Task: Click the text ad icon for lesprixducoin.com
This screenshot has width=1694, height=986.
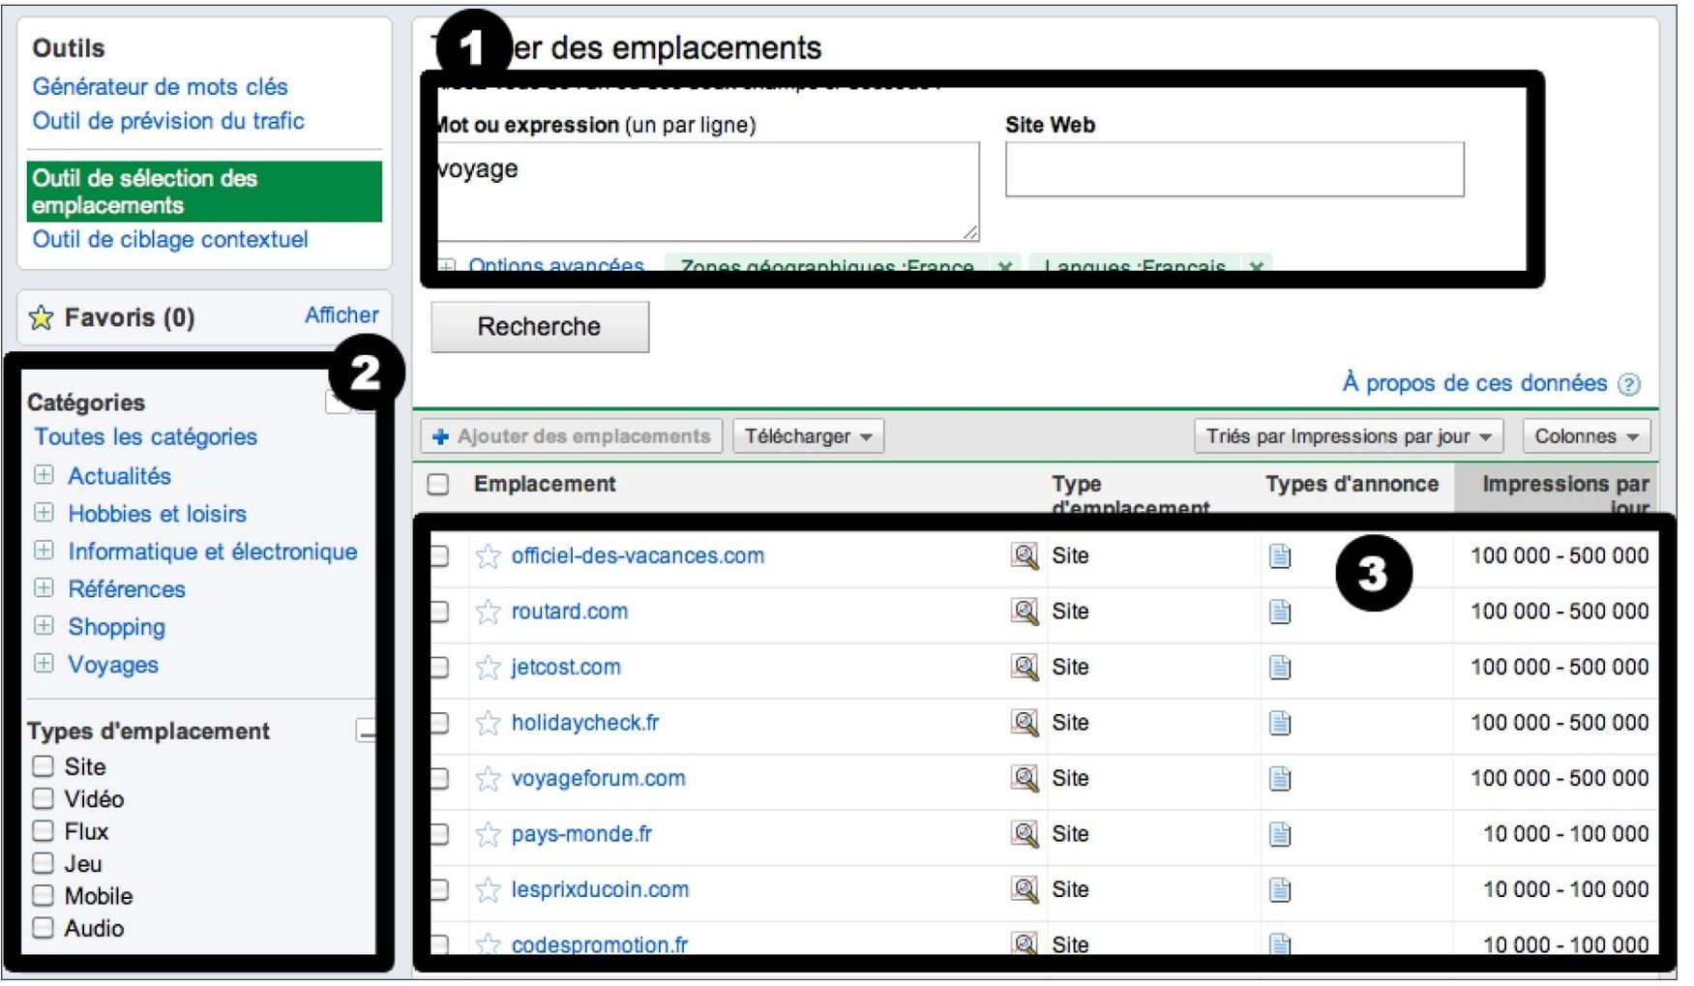Action: (1279, 889)
